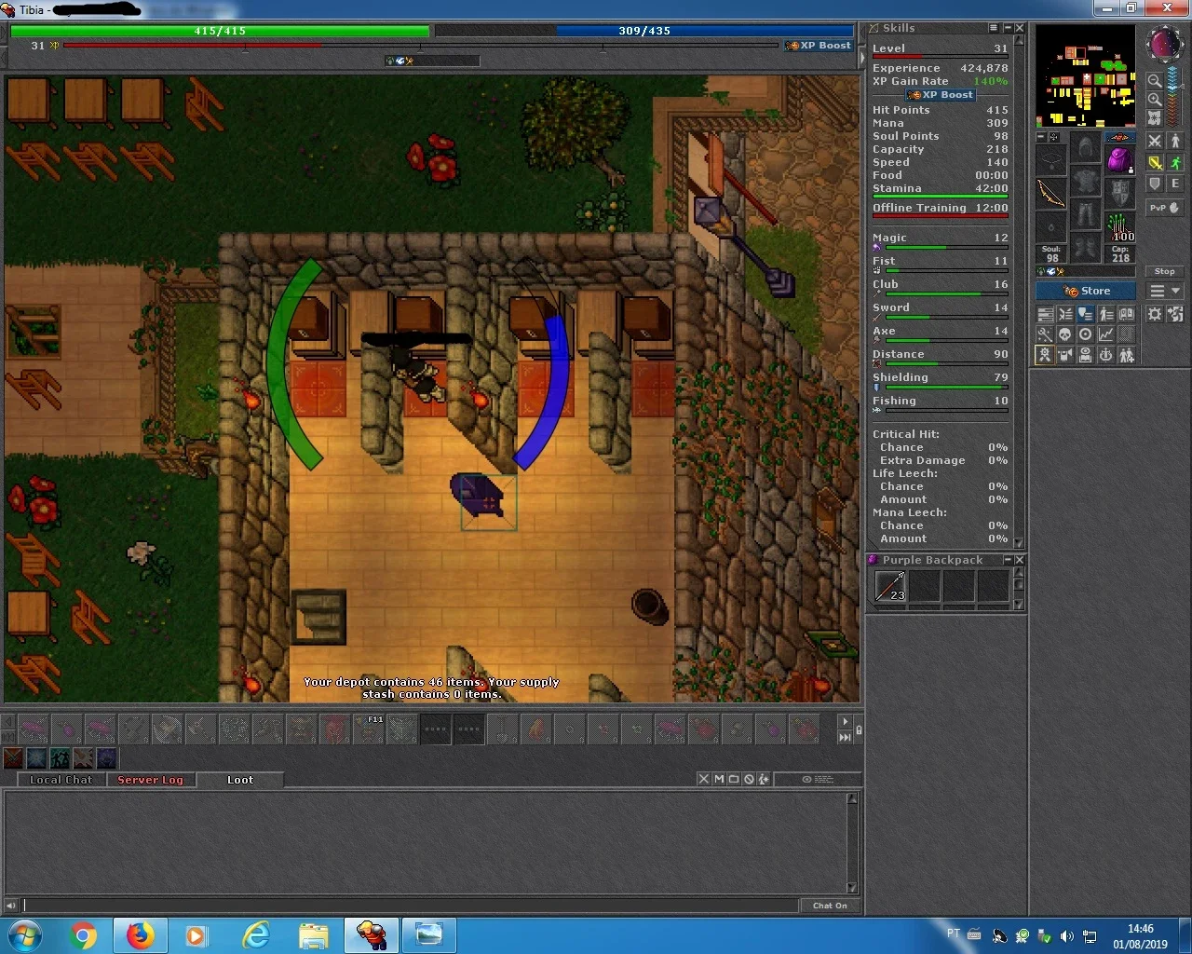This screenshot has width=1192, height=954.
Task: Expand the hamburger dropdown below Stop
Action: tap(1165, 291)
